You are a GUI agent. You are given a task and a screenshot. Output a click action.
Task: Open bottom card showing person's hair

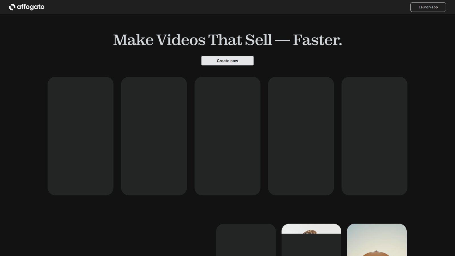pyautogui.click(x=311, y=240)
